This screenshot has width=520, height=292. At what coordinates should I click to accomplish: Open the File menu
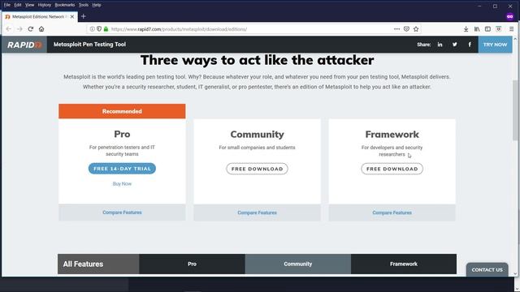[x=7, y=5]
